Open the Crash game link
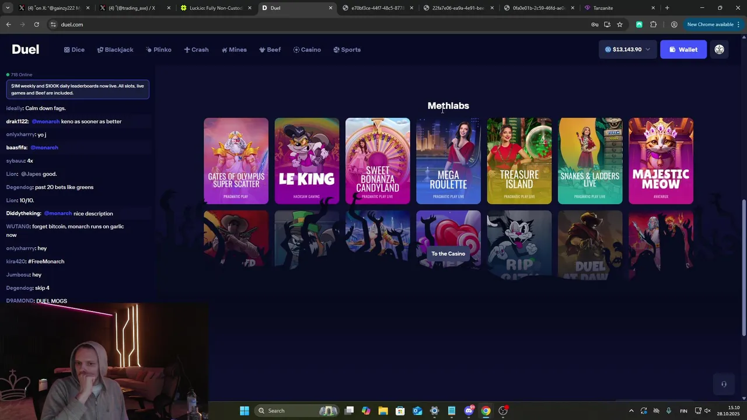 tap(196, 50)
